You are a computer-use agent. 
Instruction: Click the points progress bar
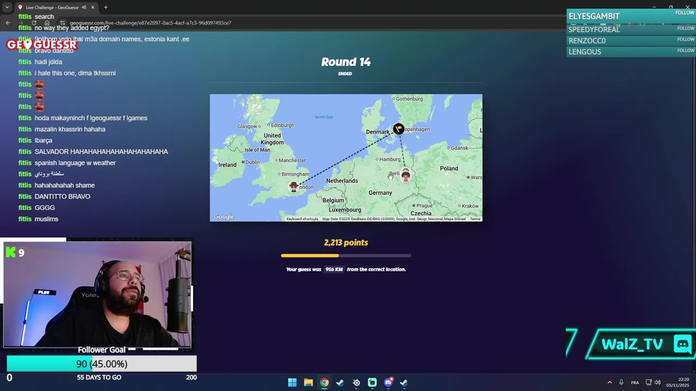tap(346, 255)
